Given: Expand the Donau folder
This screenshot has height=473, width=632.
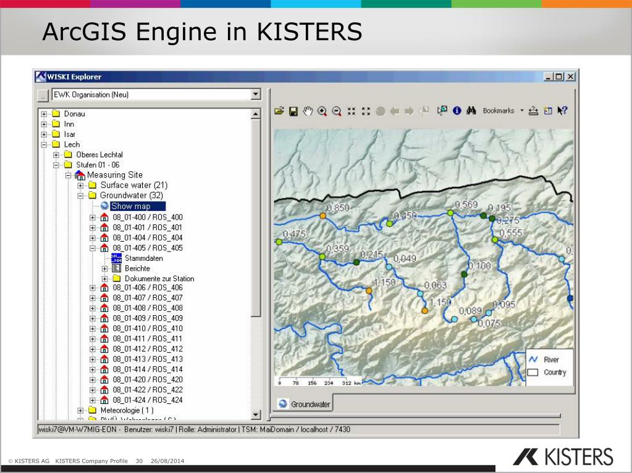Looking at the screenshot, I should click(44, 114).
